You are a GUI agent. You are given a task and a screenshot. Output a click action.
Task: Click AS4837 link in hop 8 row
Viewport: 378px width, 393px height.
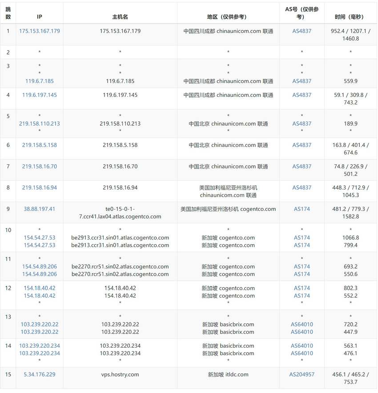point(302,188)
